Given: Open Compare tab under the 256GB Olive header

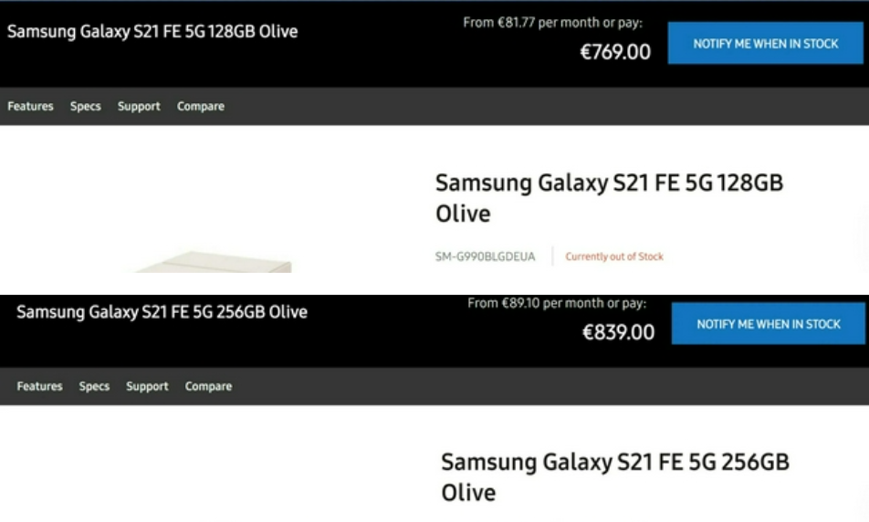Looking at the screenshot, I should coord(208,387).
